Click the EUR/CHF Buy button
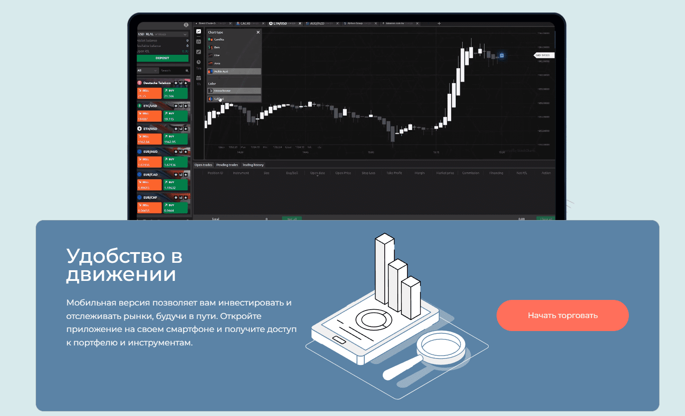 (x=175, y=208)
